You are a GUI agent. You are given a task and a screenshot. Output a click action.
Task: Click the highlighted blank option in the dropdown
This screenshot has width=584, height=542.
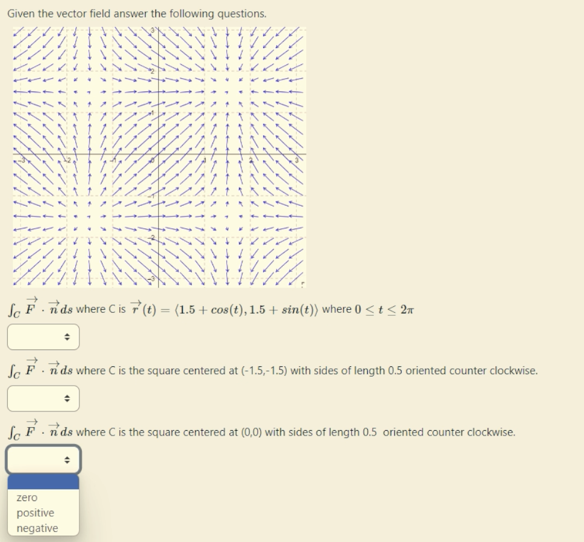point(42,481)
